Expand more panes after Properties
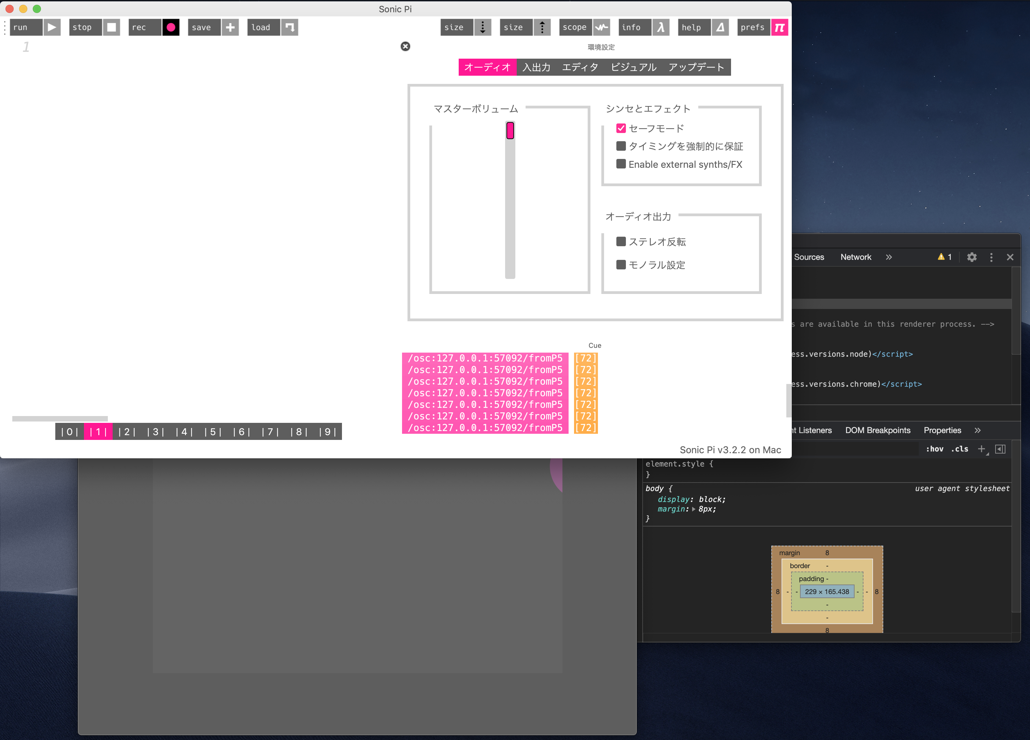The height and width of the screenshot is (740, 1030). (x=977, y=430)
